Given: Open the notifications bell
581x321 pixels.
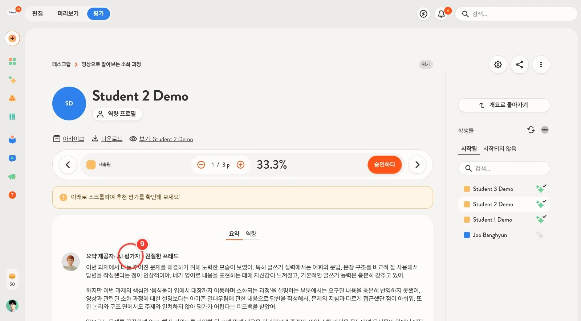Looking at the screenshot, I should click(441, 14).
